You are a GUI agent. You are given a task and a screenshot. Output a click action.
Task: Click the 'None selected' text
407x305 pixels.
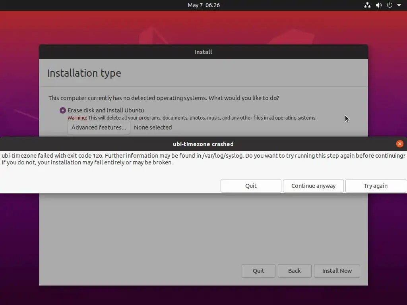tap(153, 127)
